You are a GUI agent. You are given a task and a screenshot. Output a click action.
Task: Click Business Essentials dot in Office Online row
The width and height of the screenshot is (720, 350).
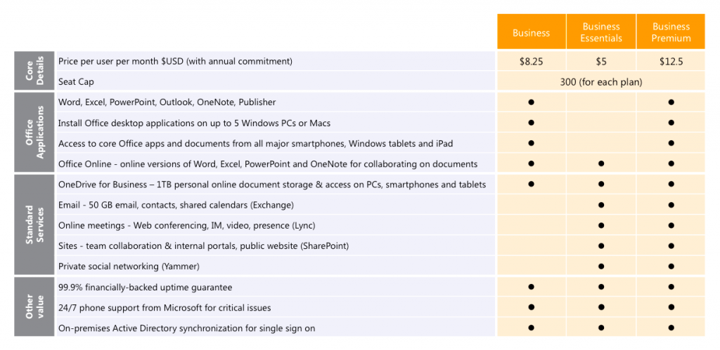[601, 163]
